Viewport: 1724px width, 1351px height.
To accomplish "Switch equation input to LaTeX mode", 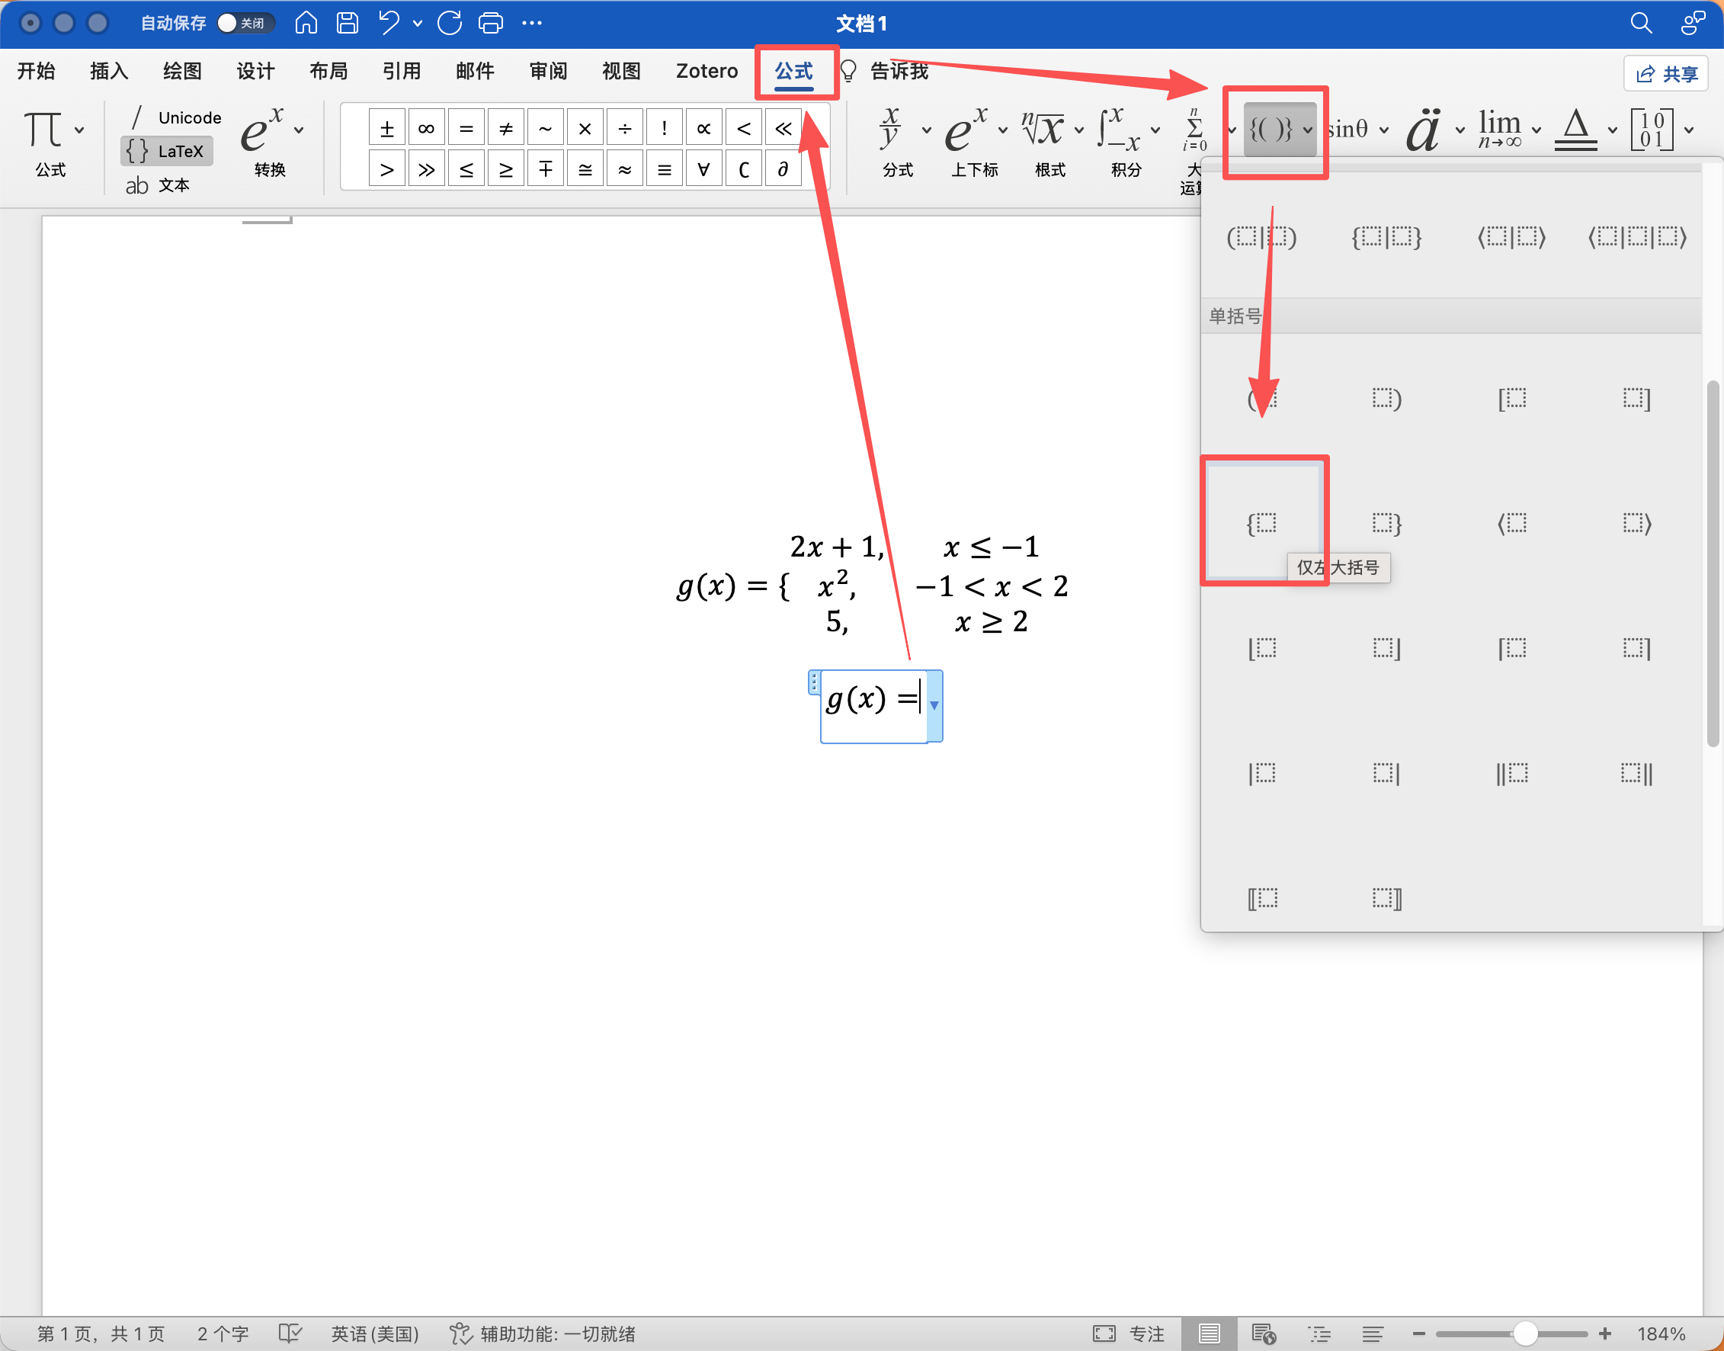I will [167, 151].
